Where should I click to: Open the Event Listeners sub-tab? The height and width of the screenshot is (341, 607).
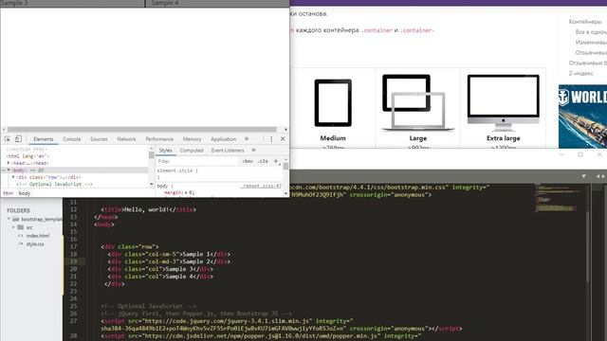point(228,150)
